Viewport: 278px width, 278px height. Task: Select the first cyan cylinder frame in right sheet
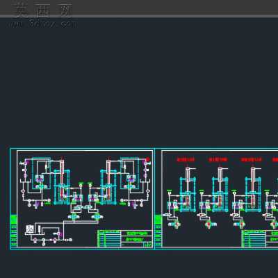click(x=188, y=194)
